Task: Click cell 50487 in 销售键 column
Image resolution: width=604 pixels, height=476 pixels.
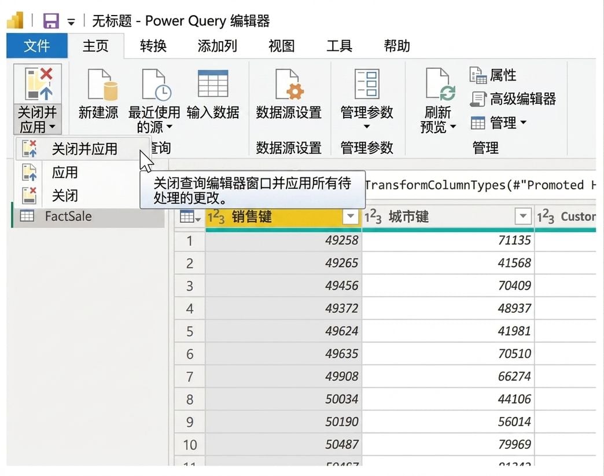Action: pyautogui.click(x=283, y=445)
